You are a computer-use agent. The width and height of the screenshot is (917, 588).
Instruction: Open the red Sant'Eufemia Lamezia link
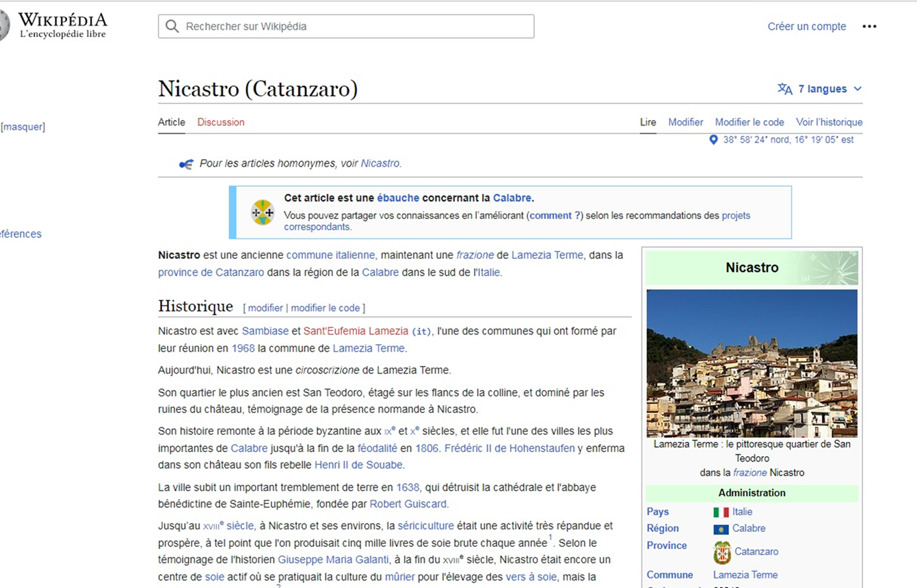point(356,331)
